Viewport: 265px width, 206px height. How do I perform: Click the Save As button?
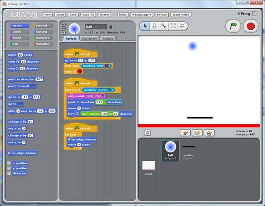[x=88, y=15]
